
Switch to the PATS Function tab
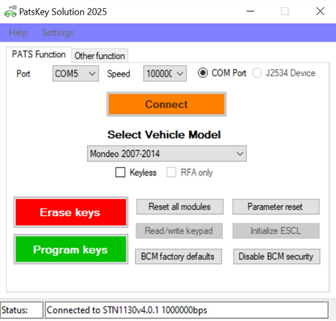tap(39, 54)
